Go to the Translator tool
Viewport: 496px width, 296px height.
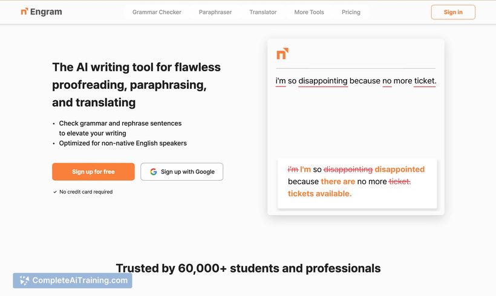[263, 12]
